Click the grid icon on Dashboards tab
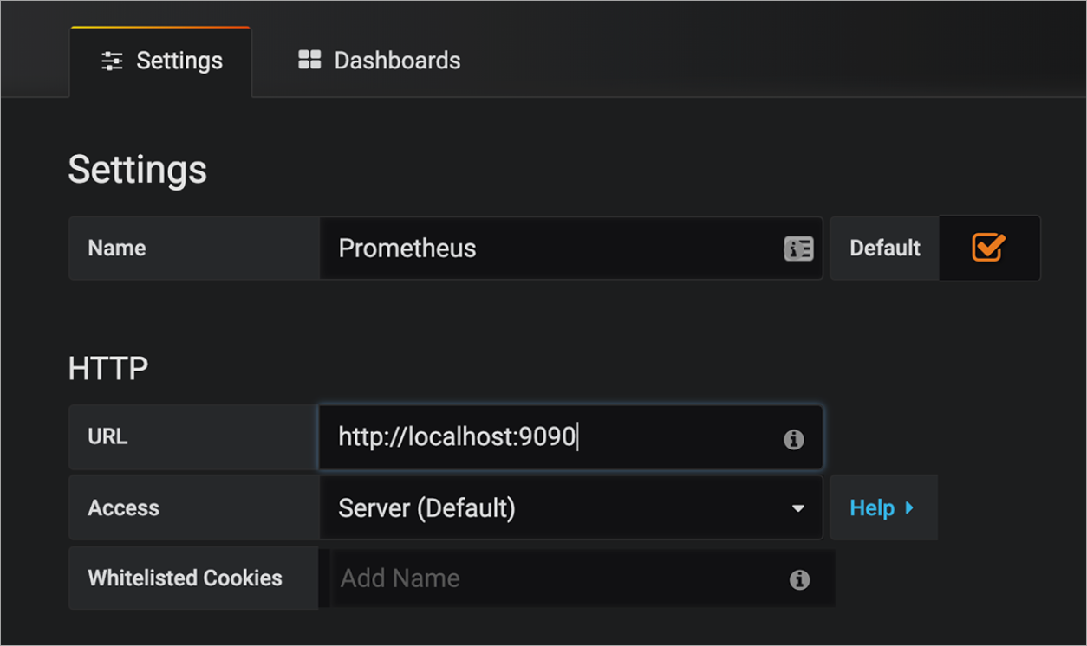Image resolution: width=1087 pixels, height=646 pixels. [x=309, y=60]
